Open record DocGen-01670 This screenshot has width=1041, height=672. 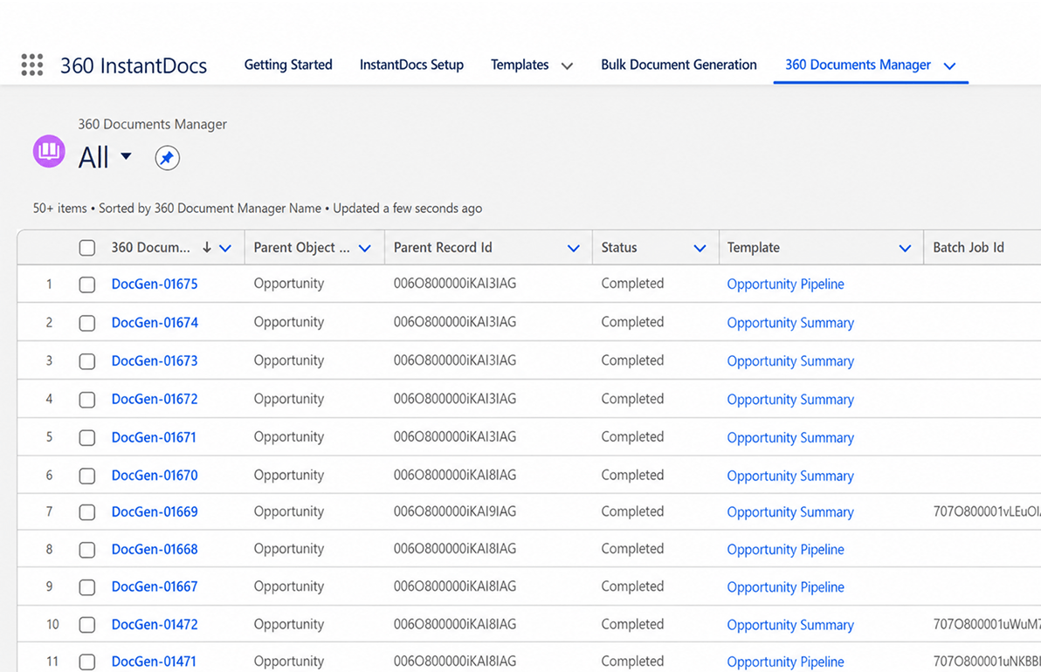(155, 475)
